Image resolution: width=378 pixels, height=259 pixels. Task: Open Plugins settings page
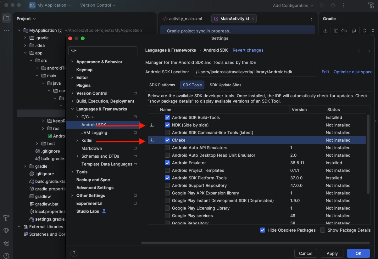83,85
